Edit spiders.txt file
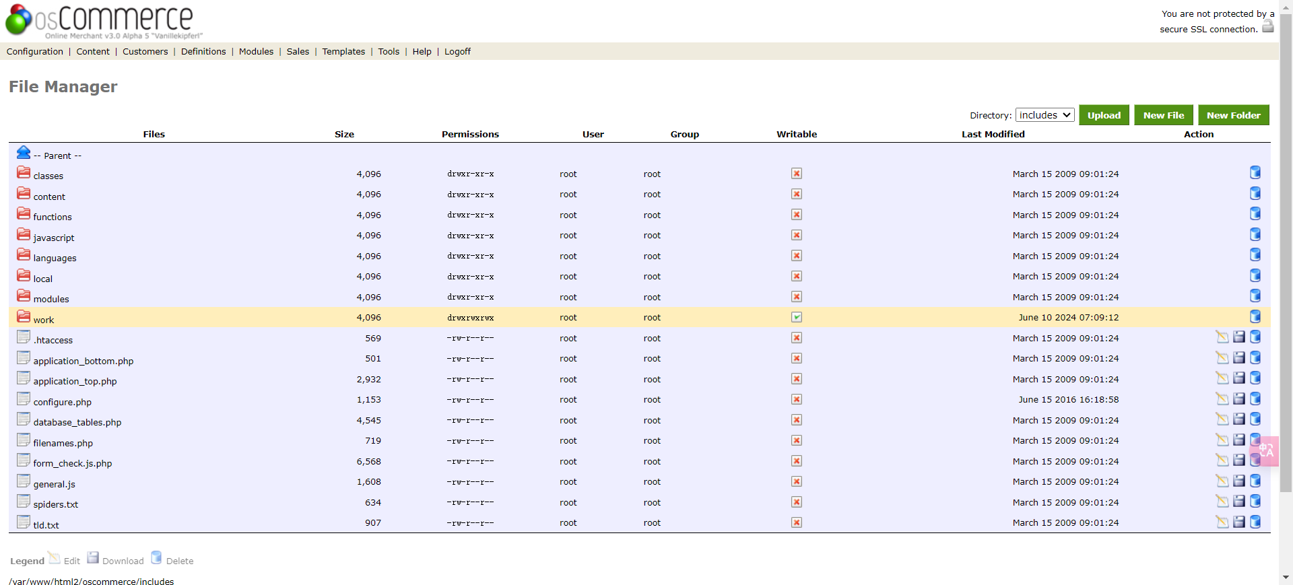 [1222, 502]
